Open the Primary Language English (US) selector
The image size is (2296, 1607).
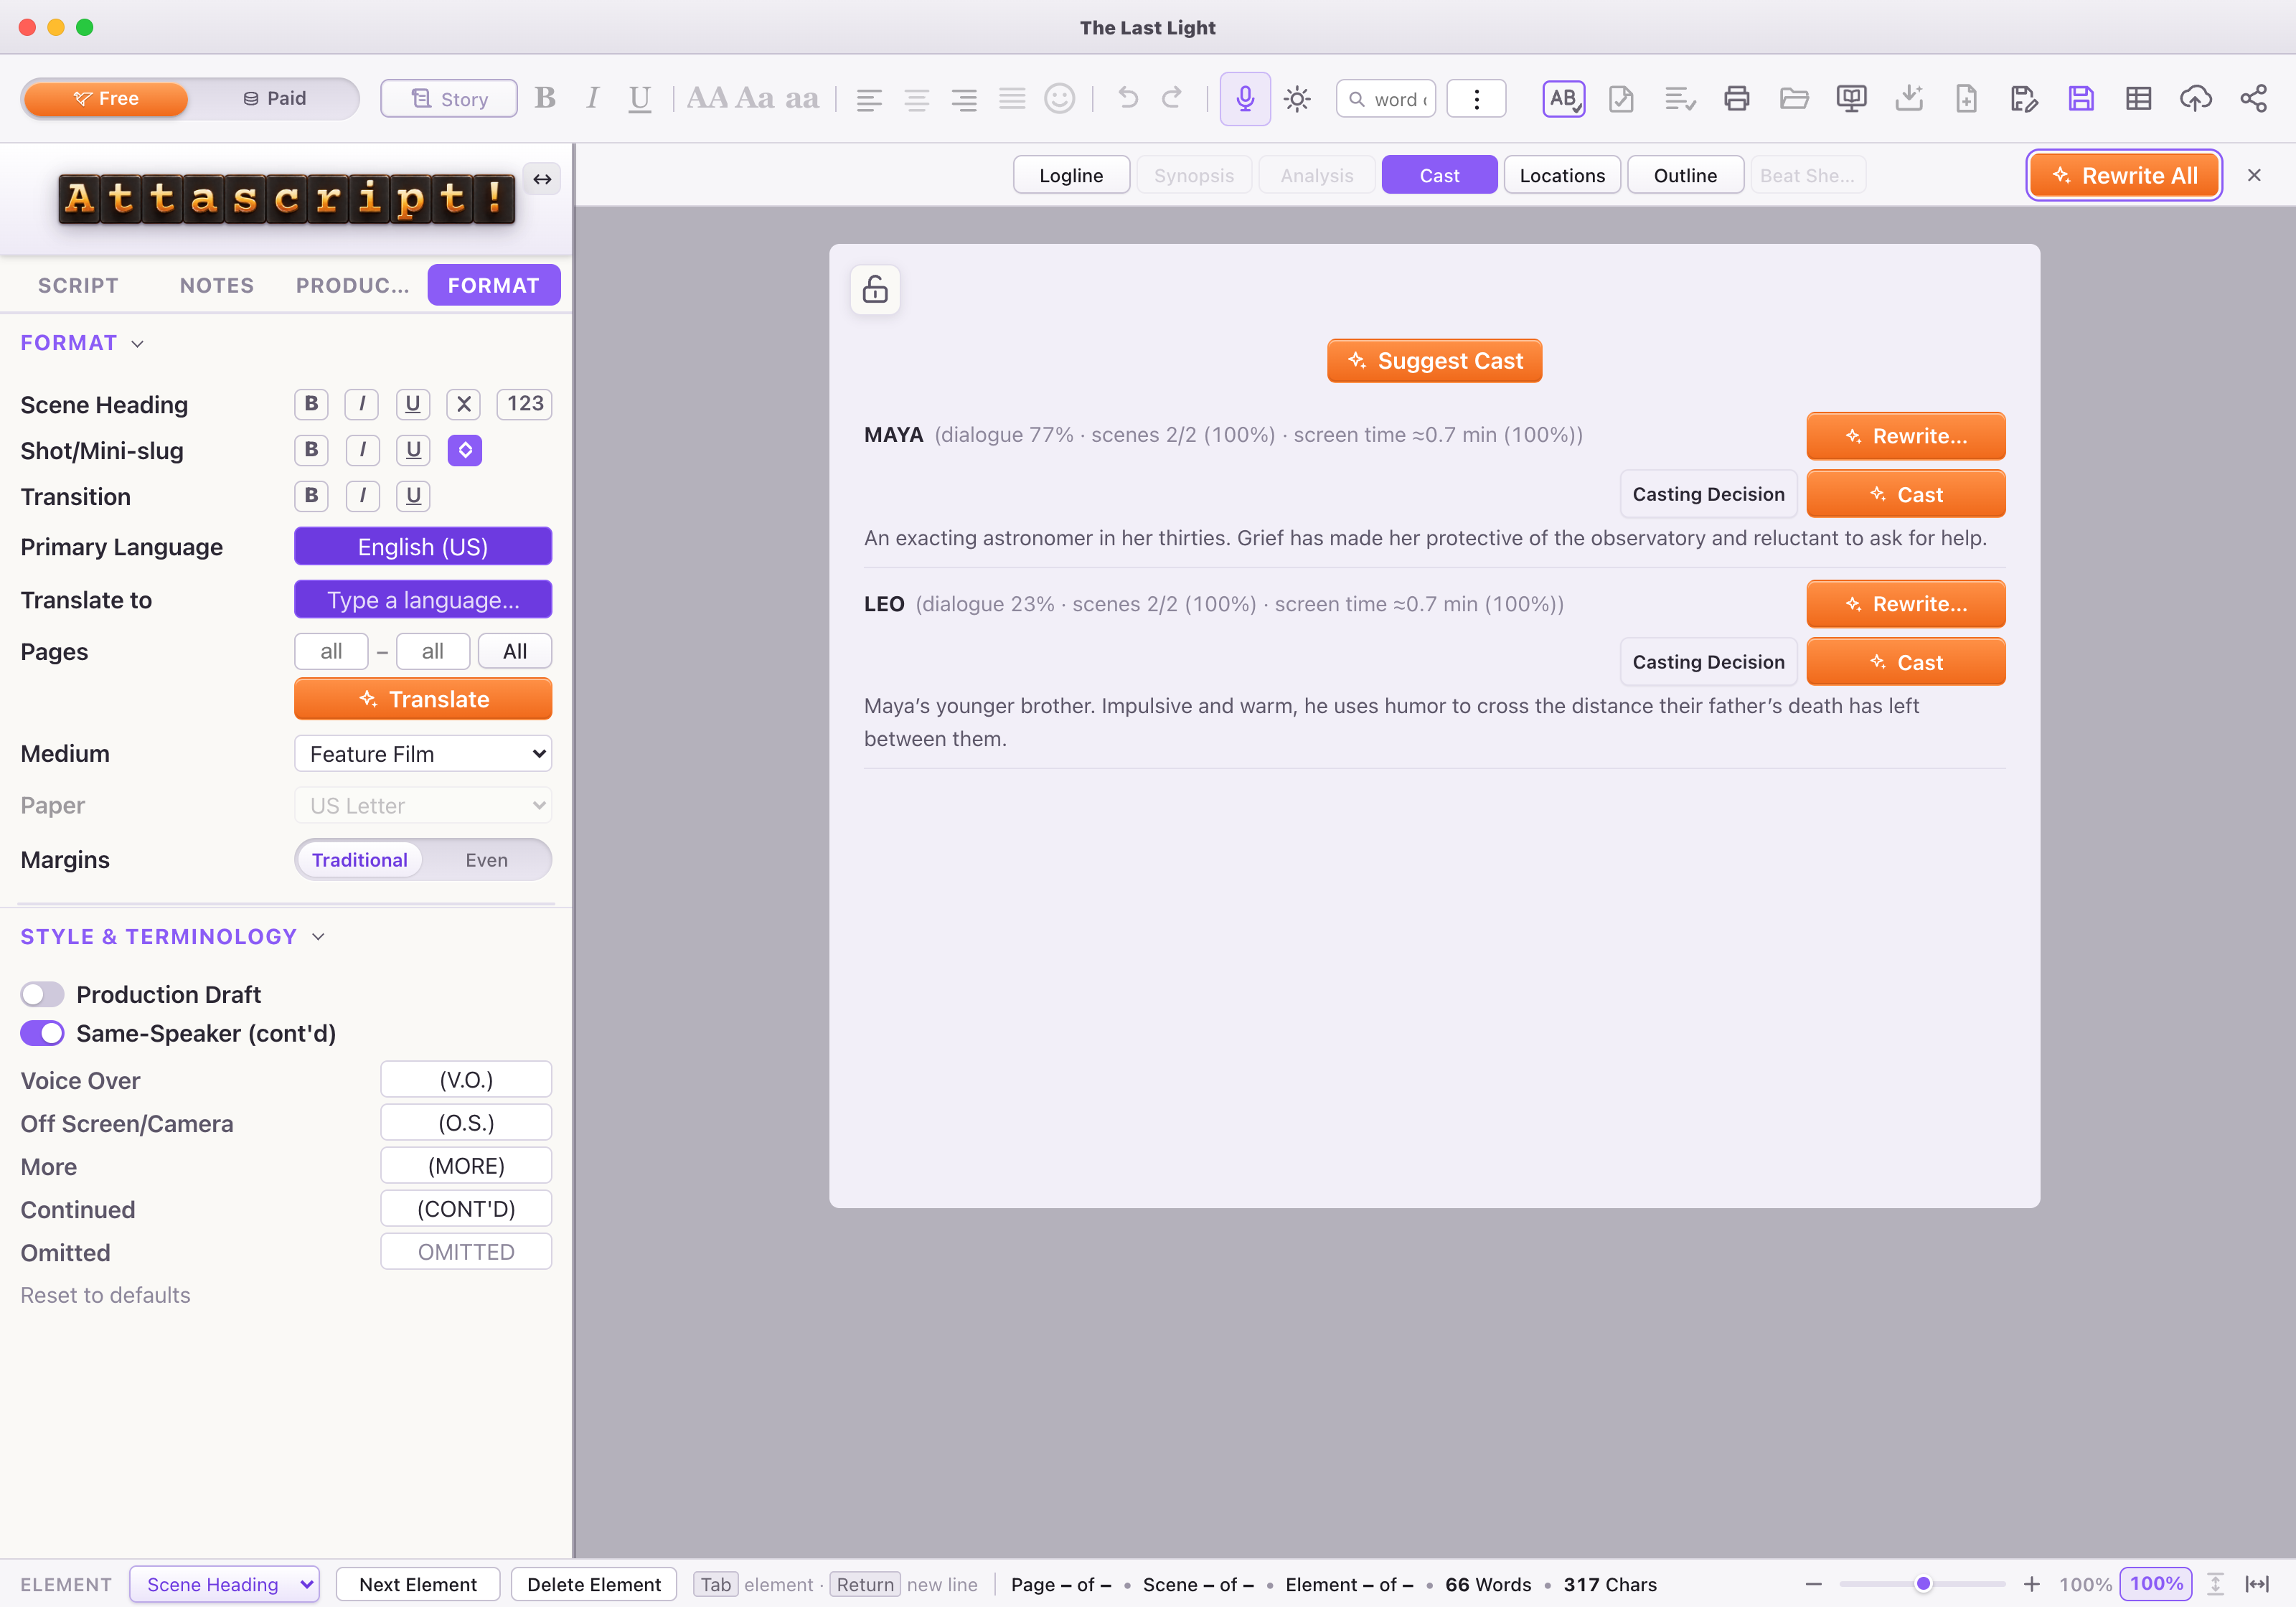click(x=423, y=546)
